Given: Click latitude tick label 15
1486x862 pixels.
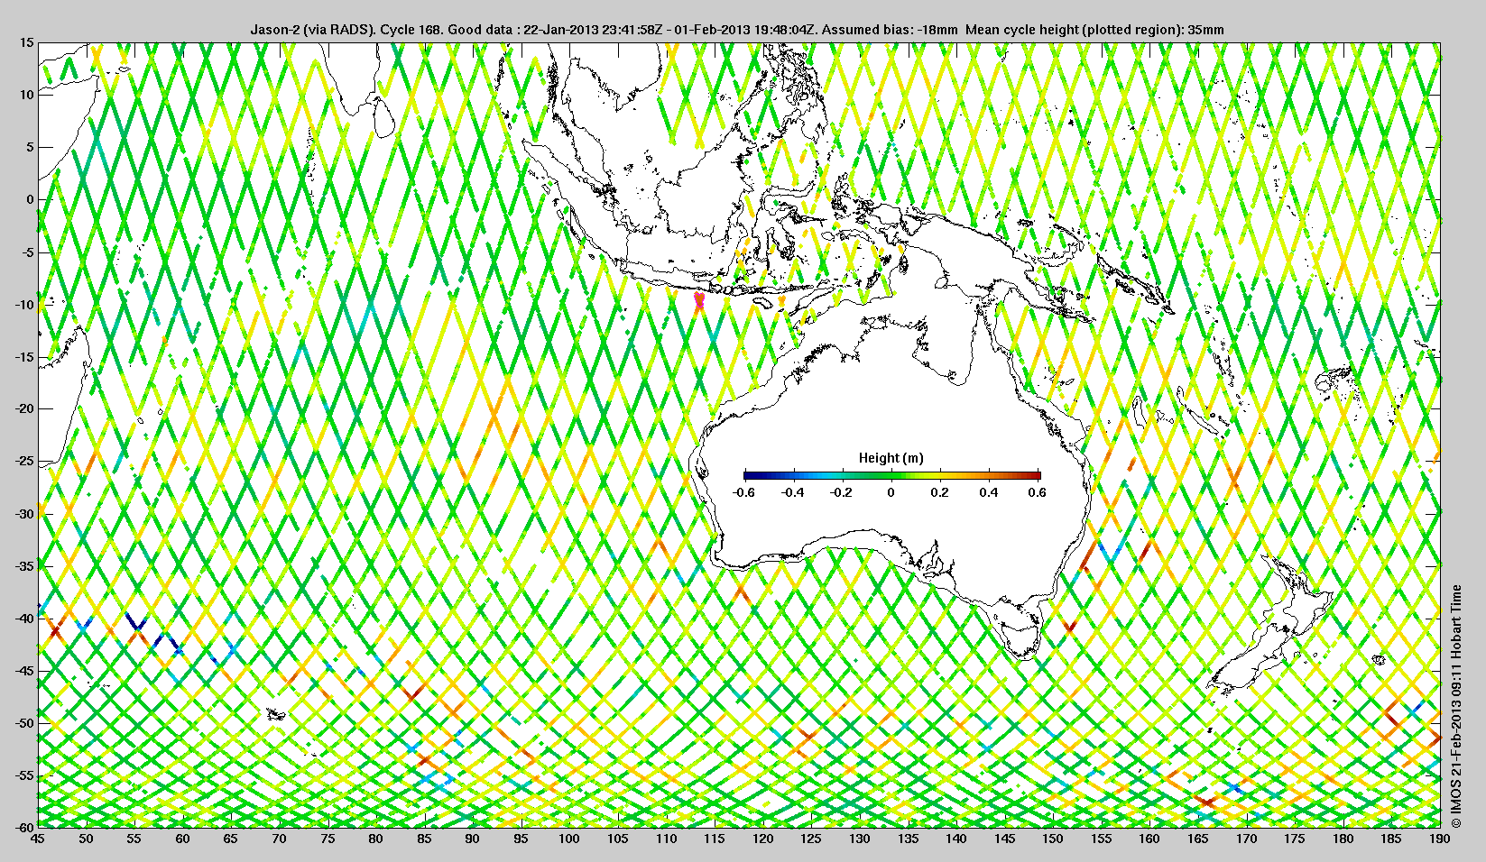Looking at the screenshot, I should (x=26, y=42).
